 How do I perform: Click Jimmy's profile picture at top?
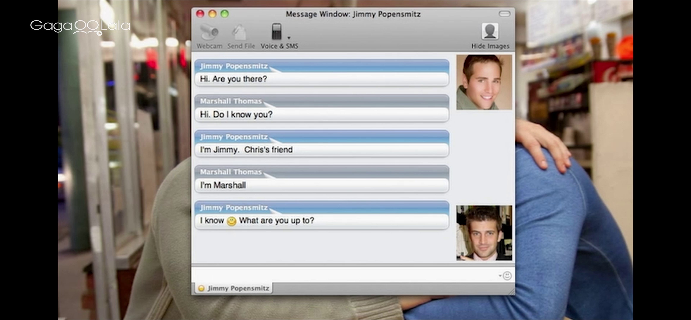click(484, 82)
